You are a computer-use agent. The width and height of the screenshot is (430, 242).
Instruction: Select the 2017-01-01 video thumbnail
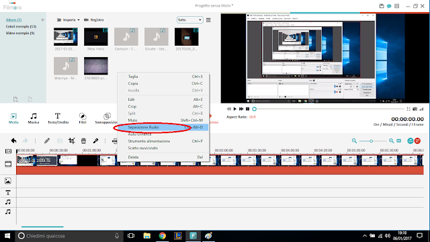[66, 37]
